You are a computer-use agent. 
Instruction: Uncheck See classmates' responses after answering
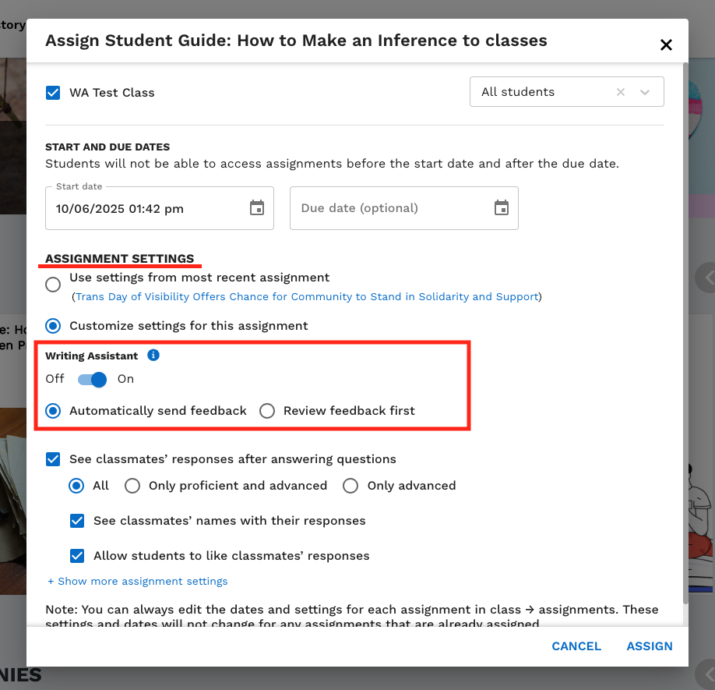pyautogui.click(x=53, y=459)
